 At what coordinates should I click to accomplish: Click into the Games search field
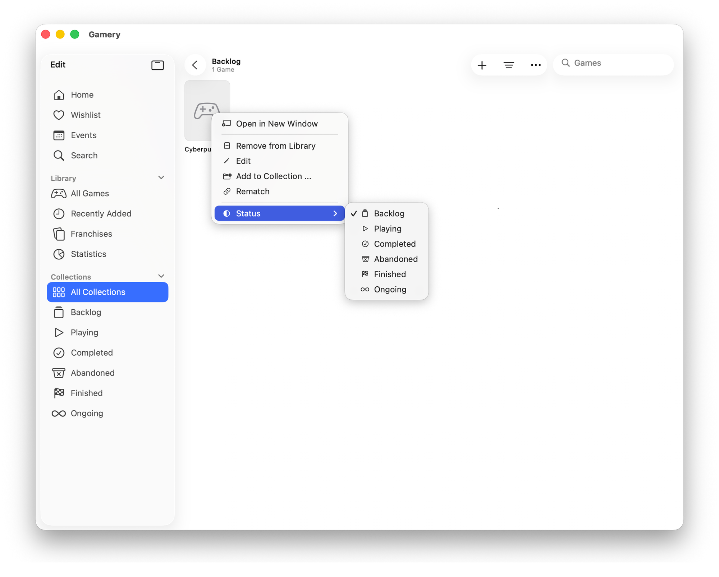tap(618, 63)
